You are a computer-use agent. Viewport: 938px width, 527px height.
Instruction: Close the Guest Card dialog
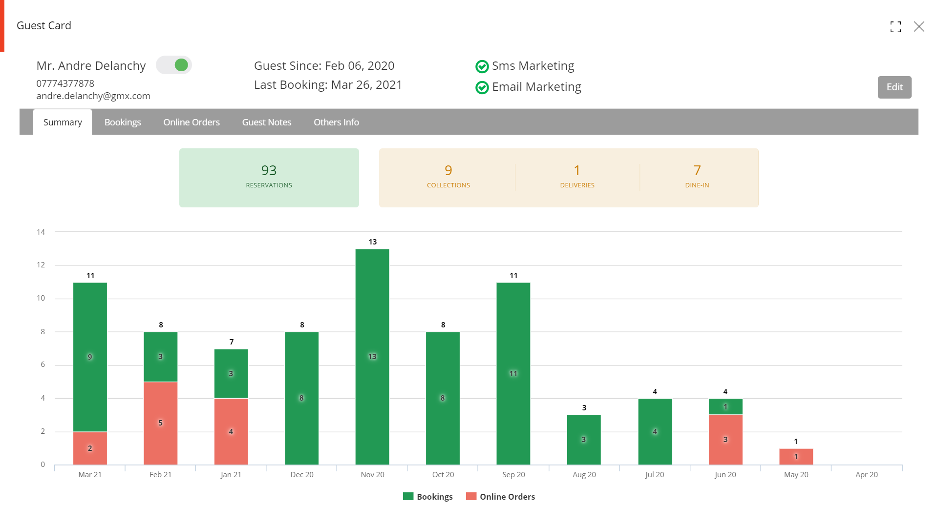click(x=919, y=27)
